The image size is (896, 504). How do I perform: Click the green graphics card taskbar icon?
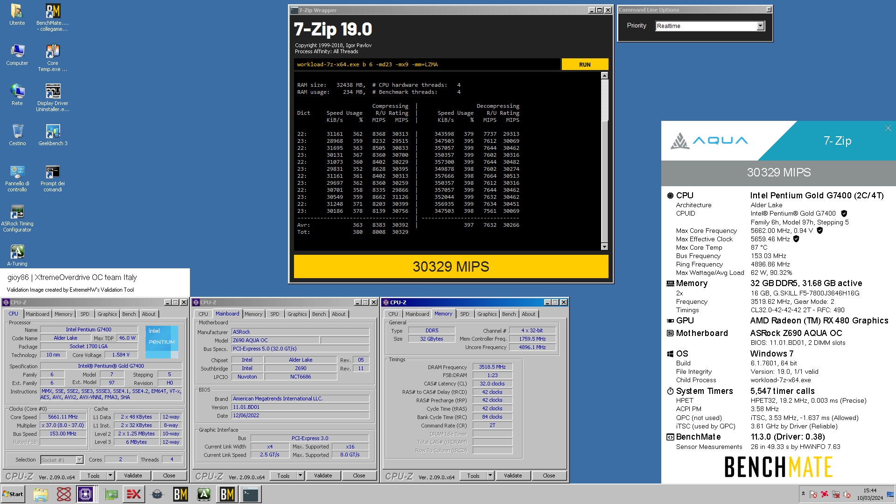click(111, 494)
